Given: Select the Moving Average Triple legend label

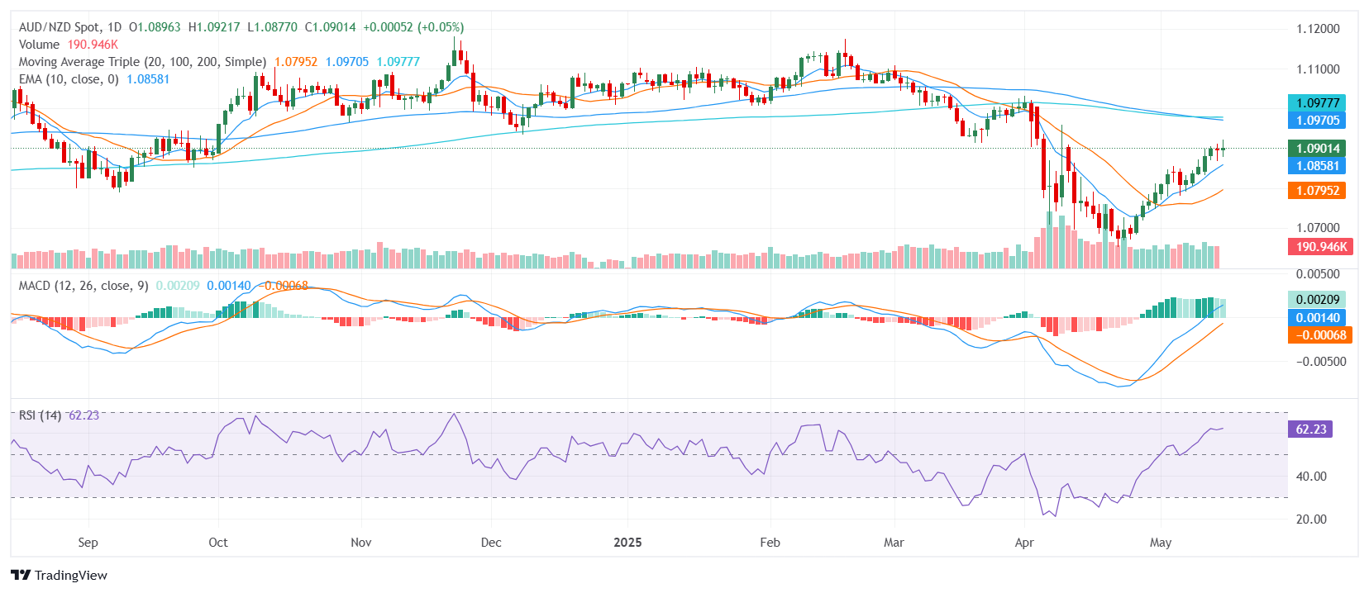Looking at the screenshot, I should [142, 62].
